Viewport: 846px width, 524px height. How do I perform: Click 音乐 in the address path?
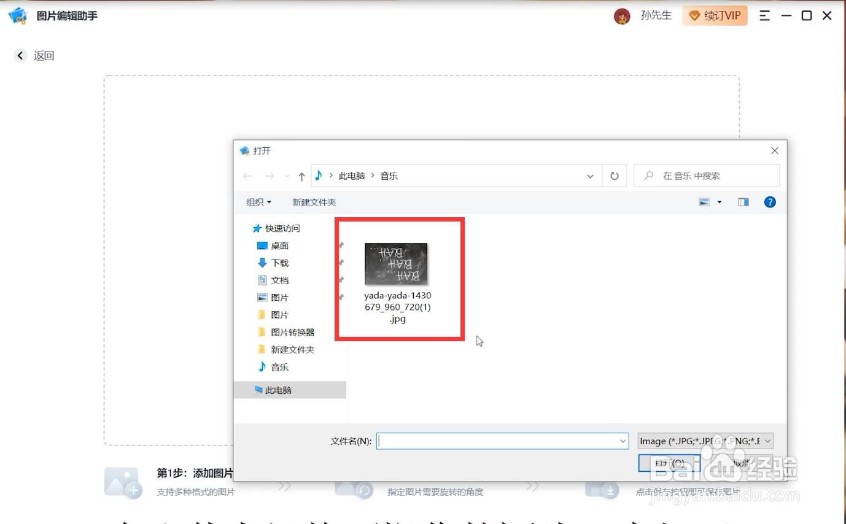(x=389, y=176)
